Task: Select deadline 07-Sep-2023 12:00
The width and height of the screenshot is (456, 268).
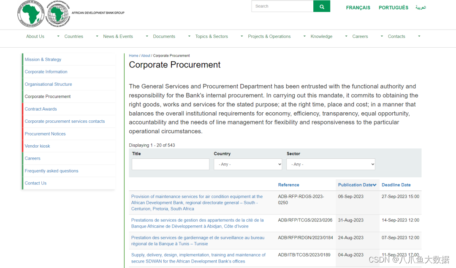Action: tap(400, 238)
